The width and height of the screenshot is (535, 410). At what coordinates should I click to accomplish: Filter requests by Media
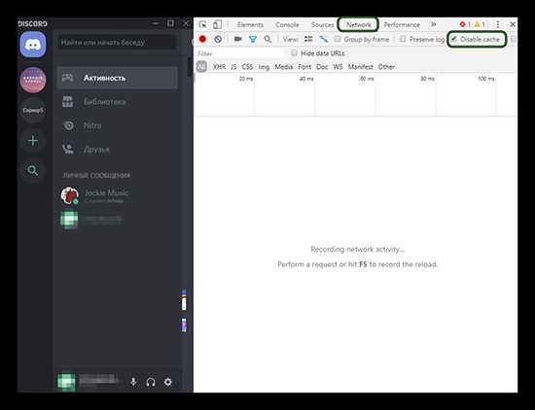[x=283, y=67]
